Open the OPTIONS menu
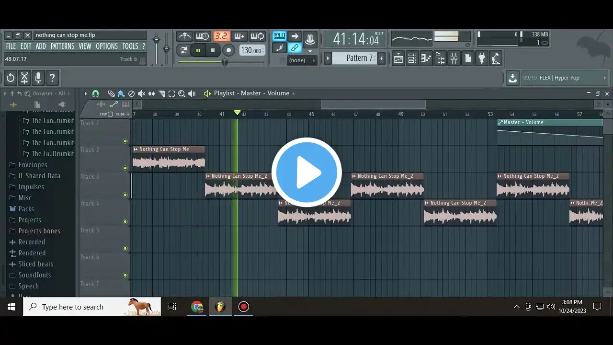Image resolution: width=613 pixels, height=345 pixels. tap(106, 46)
